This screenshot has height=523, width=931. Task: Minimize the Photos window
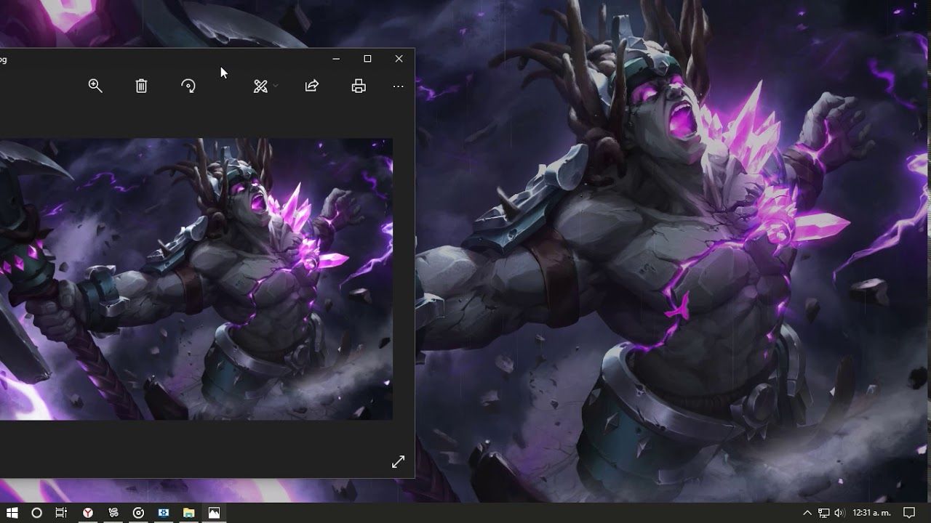tap(336, 59)
